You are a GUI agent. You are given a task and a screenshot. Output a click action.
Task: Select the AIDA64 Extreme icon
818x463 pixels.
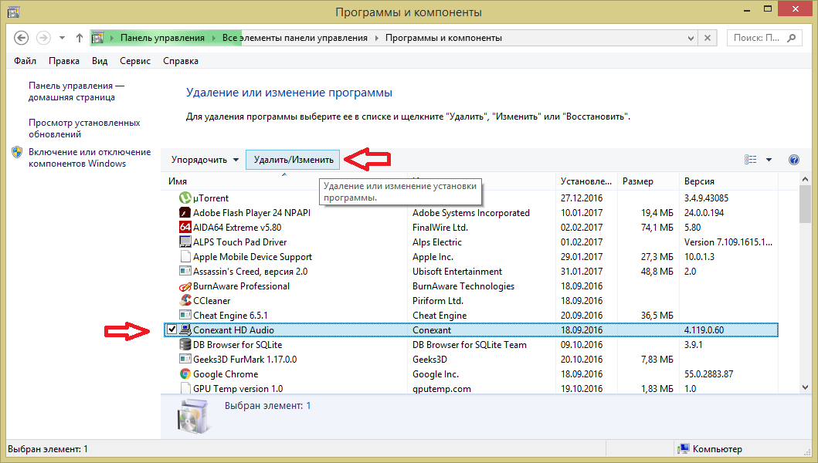coord(185,228)
